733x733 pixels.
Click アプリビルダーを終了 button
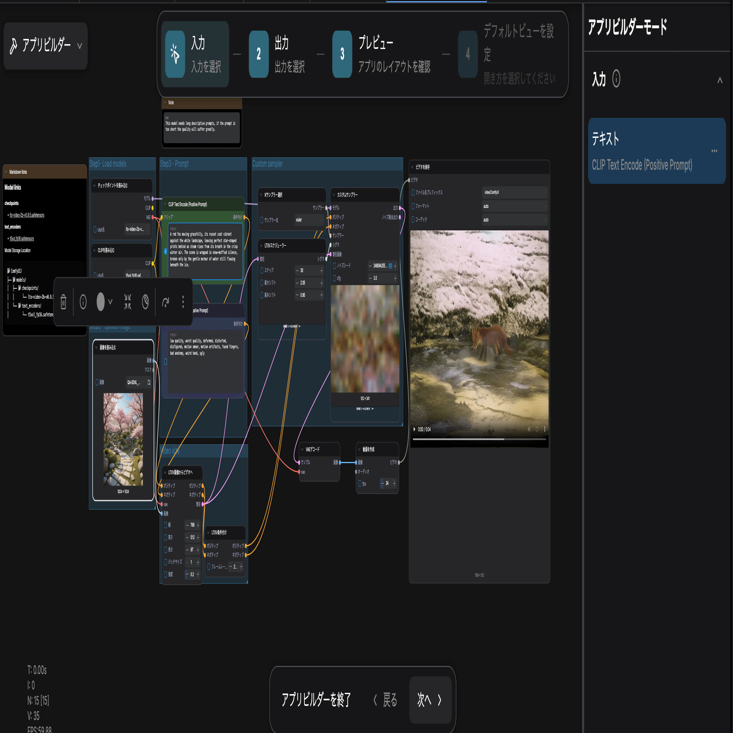[x=316, y=699]
